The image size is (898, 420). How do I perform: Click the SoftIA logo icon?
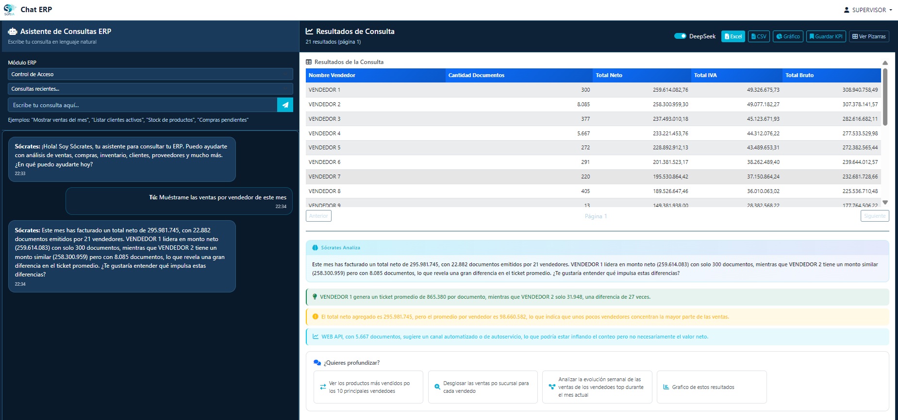(x=9, y=10)
